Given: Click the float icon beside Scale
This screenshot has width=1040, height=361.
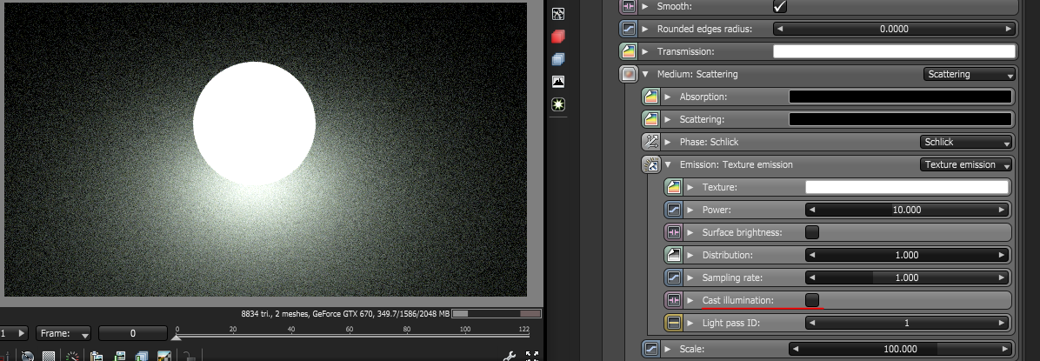Looking at the screenshot, I should click(x=650, y=349).
